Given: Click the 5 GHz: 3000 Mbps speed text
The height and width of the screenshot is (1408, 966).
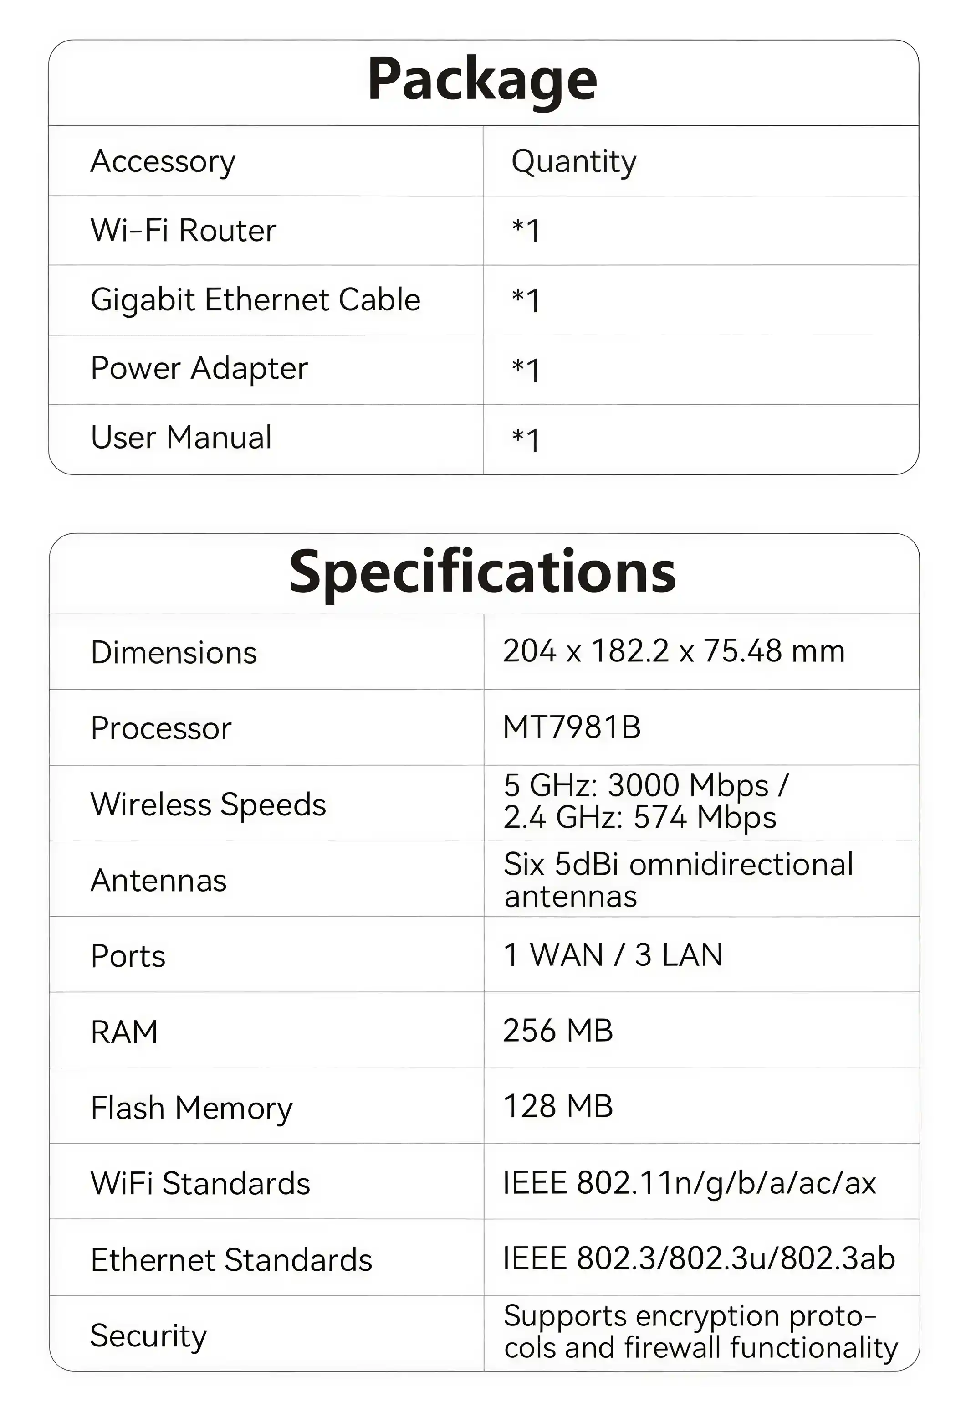Looking at the screenshot, I should [646, 785].
